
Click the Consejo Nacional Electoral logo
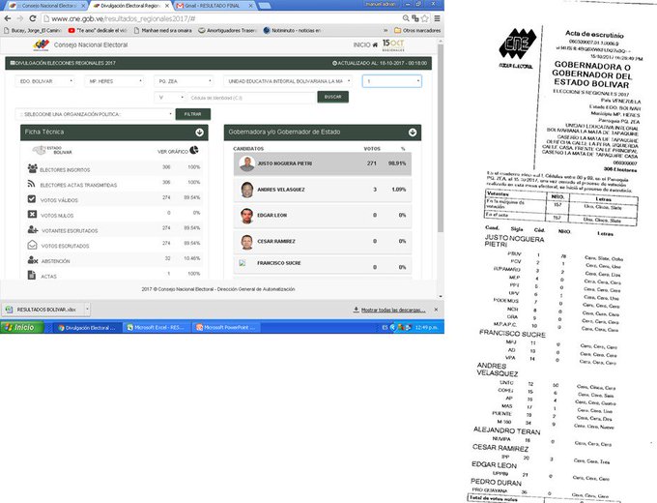pyautogui.click(x=41, y=44)
